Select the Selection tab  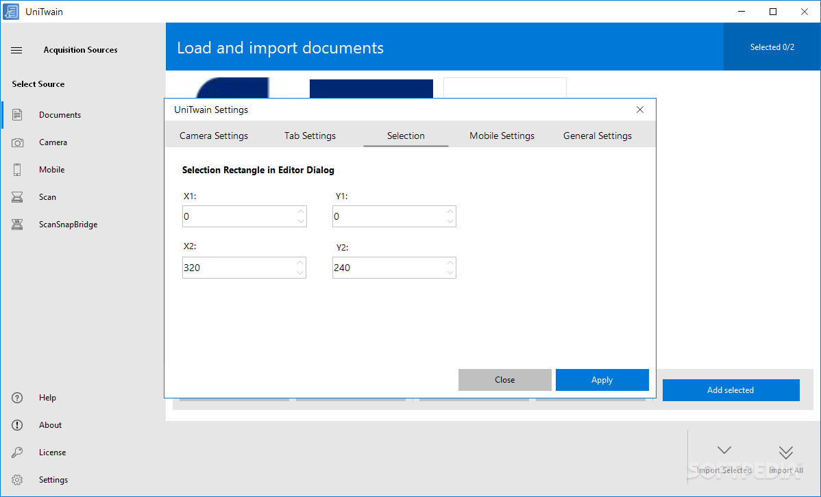point(406,136)
